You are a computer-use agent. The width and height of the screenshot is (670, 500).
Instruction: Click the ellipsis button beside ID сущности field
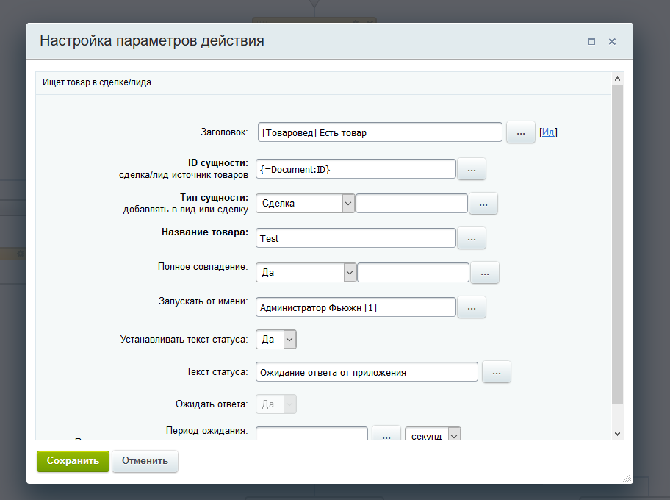(472, 169)
